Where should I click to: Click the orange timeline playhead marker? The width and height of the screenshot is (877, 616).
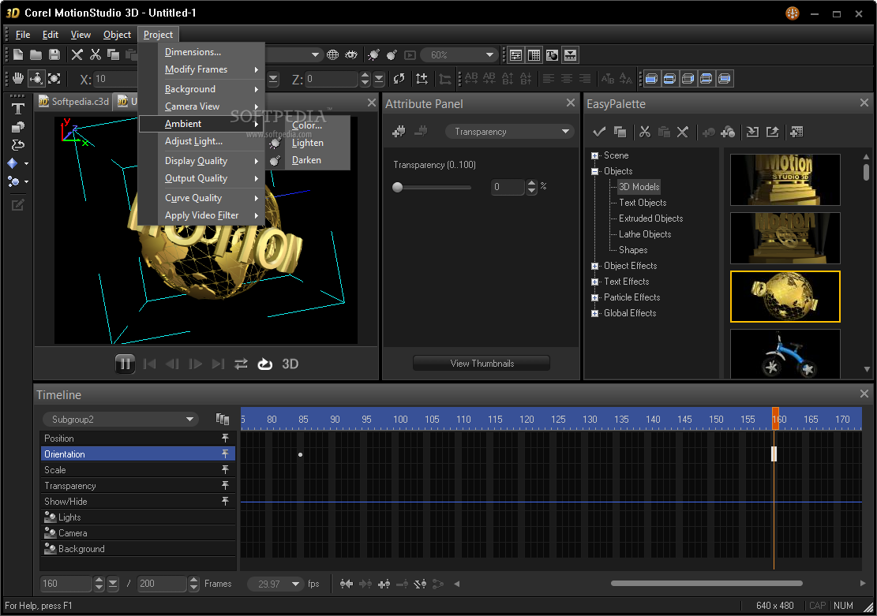775,419
